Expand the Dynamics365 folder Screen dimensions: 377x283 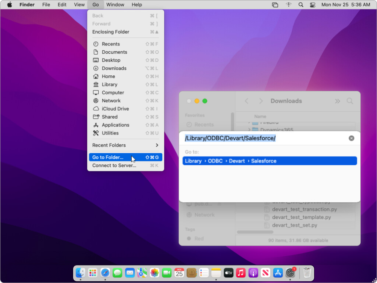pos(250,130)
